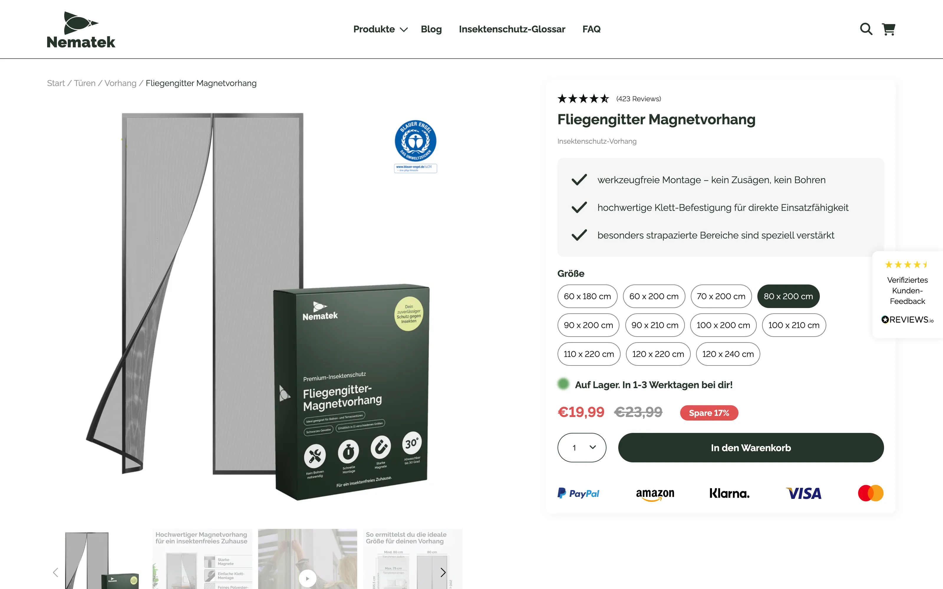Screen dimensions: 943x589
Task: Click In den Warenkorb button
Action: click(x=751, y=448)
